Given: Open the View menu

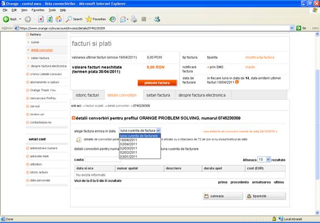Looking at the screenshot, I should pos(24,10).
